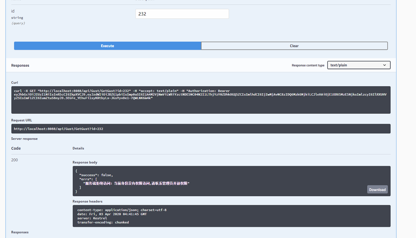
Task: Click the date header line Fri, 03 Apr 2020
Action: tap(112, 214)
